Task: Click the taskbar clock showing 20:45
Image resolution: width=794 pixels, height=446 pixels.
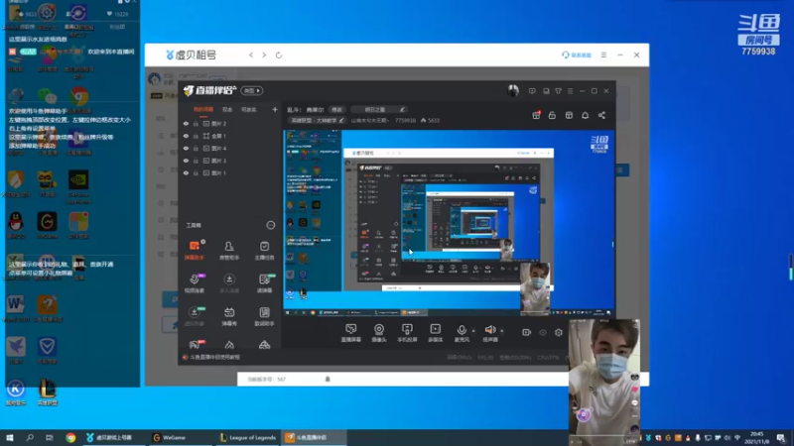Action: [756, 437]
